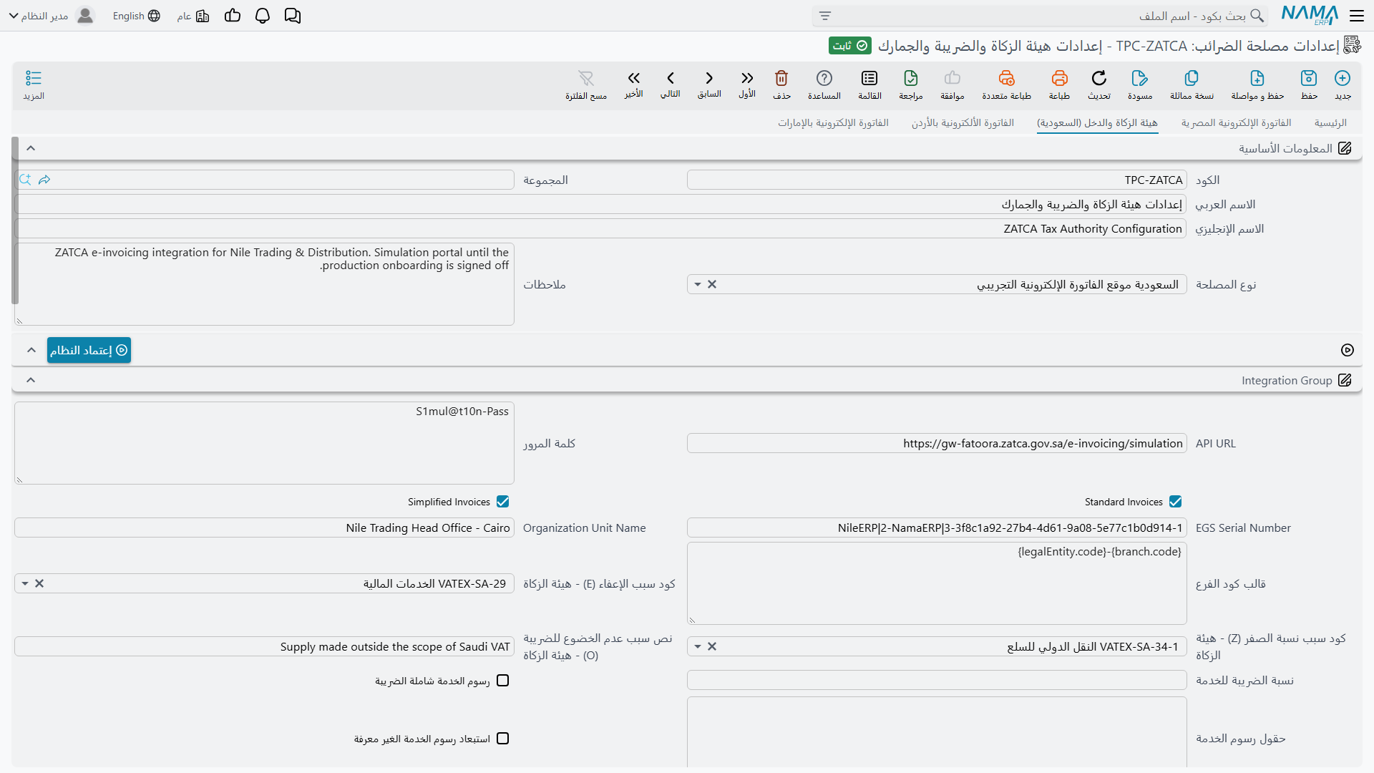Open the More (المزيد) menu icon
This screenshot has height=773, width=1374.
pos(34,78)
